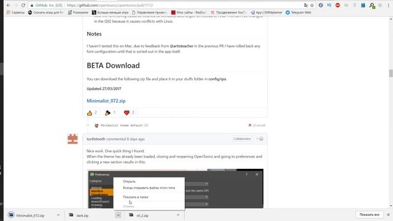Follow the @artisteacher mention link
Screen dimensions: 393x221
[x=182, y=46]
